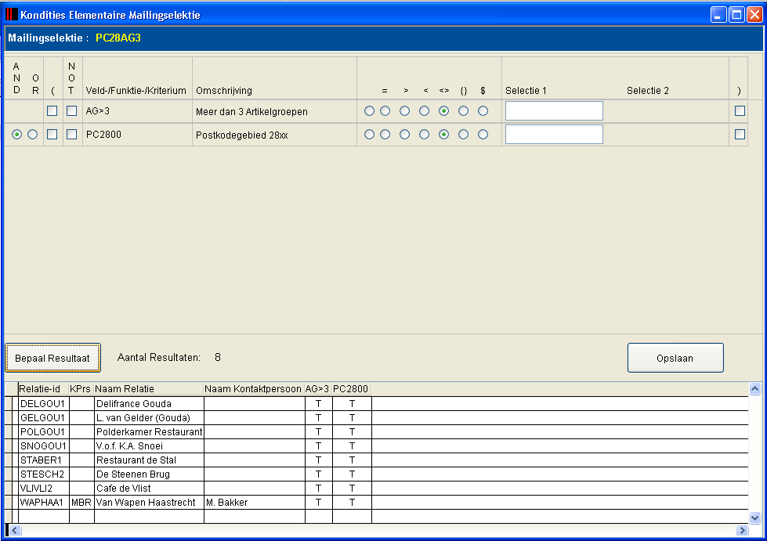This screenshot has width=767, height=541.
Task: Click the 'Restaurant de Stal' name cell
Action: pyautogui.click(x=149, y=460)
